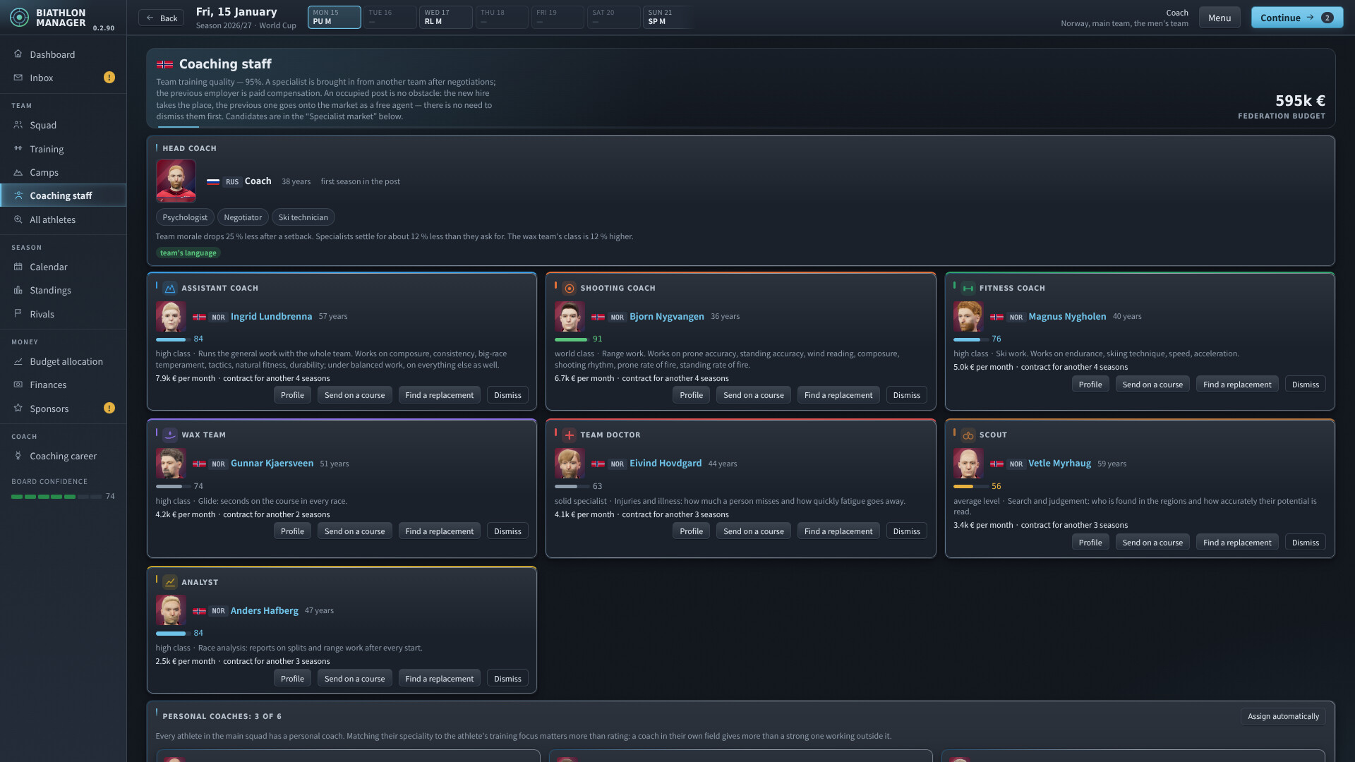Open Bjorn Nygvangen name link

[x=666, y=316]
